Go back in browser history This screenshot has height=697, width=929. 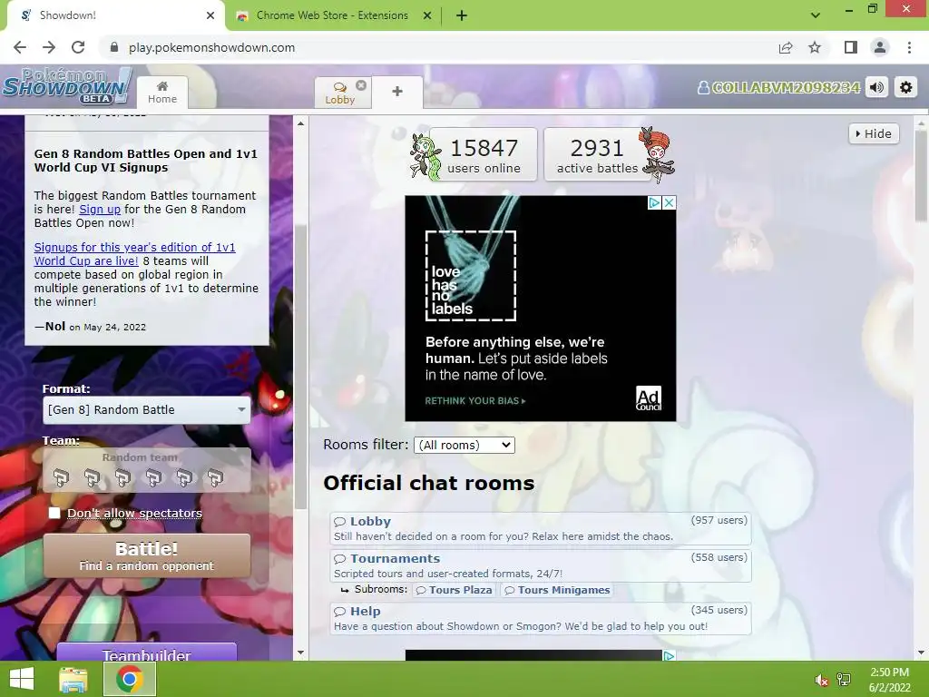pyautogui.click(x=20, y=47)
